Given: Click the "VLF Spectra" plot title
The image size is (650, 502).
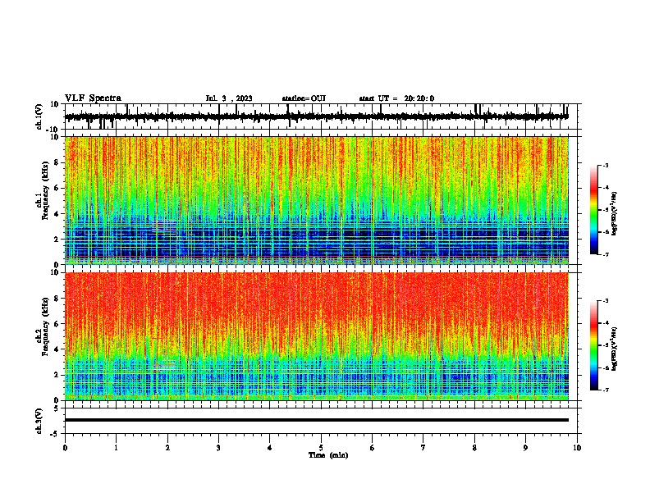Looking at the screenshot, I should pos(93,98).
